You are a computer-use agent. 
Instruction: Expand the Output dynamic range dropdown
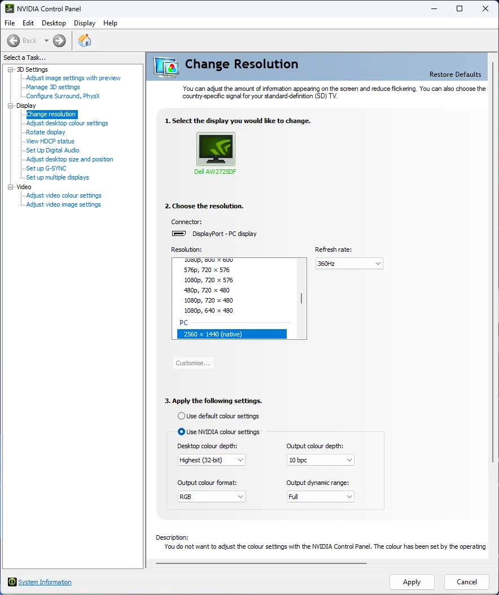(x=320, y=497)
